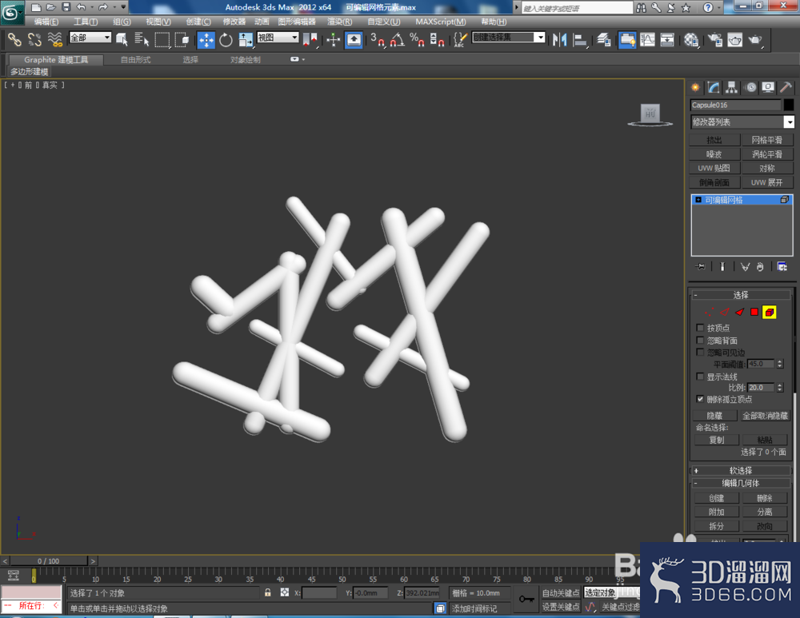800x618 pixels.
Task: Click the 全部取消隐藏 button
Action: [765, 416]
